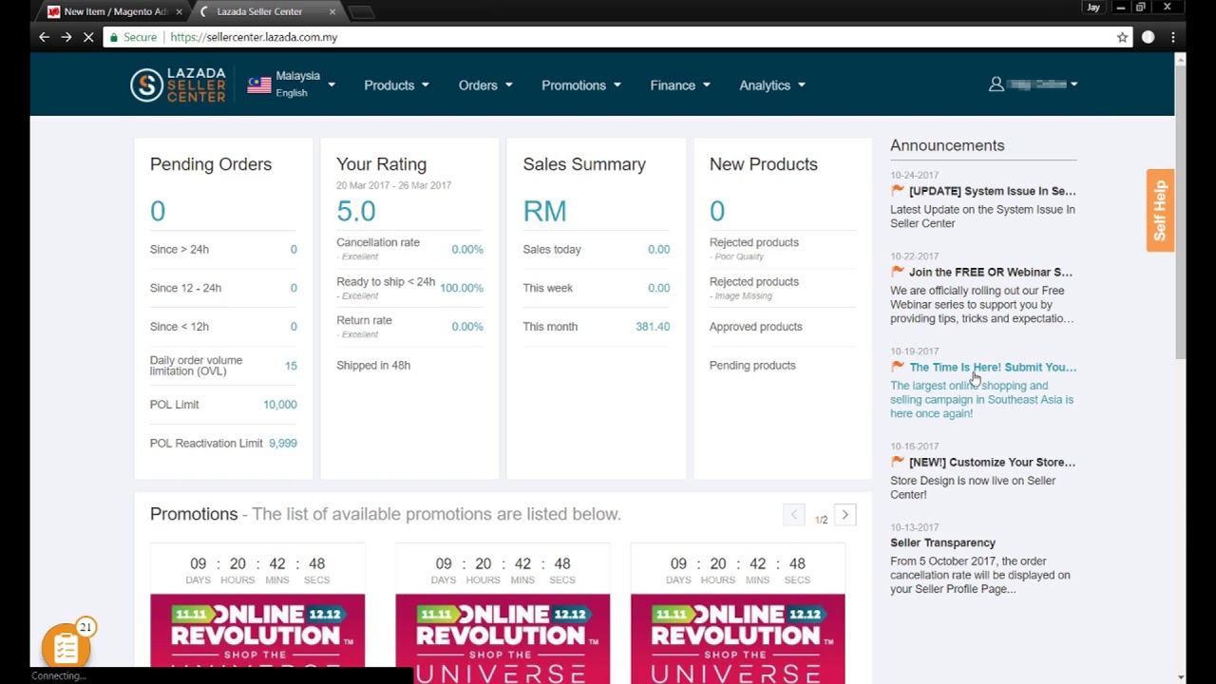Show the next promotions page arrow
This screenshot has height=684, width=1216.
pyautogui.click(x=845, y=514)
